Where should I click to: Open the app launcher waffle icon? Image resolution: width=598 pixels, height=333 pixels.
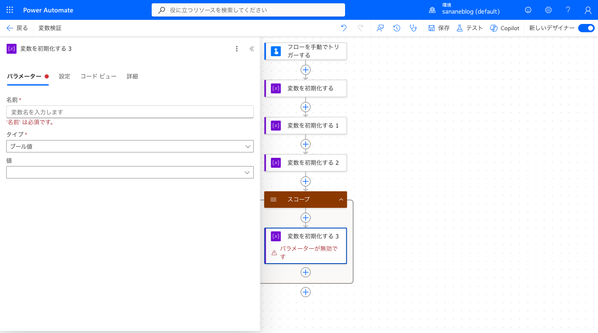pyautogui.click(x=10, y=10)
